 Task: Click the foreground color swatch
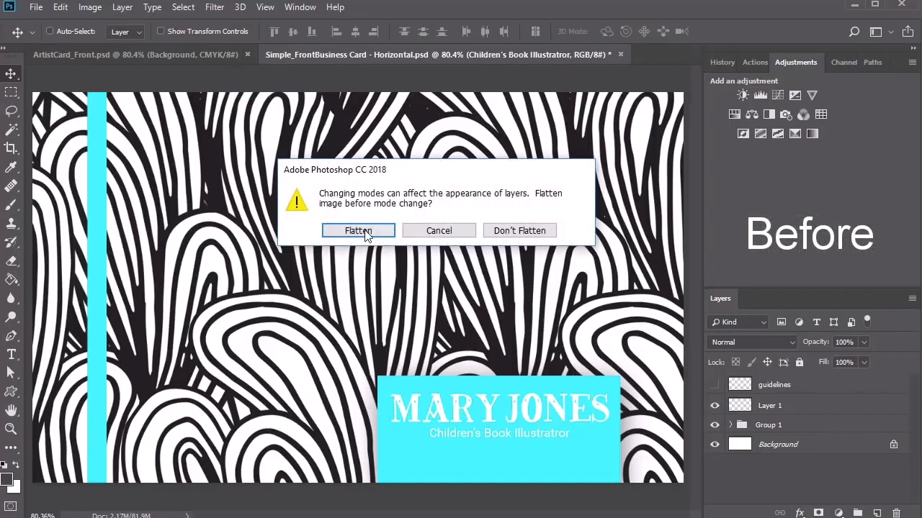pos(6,480)
